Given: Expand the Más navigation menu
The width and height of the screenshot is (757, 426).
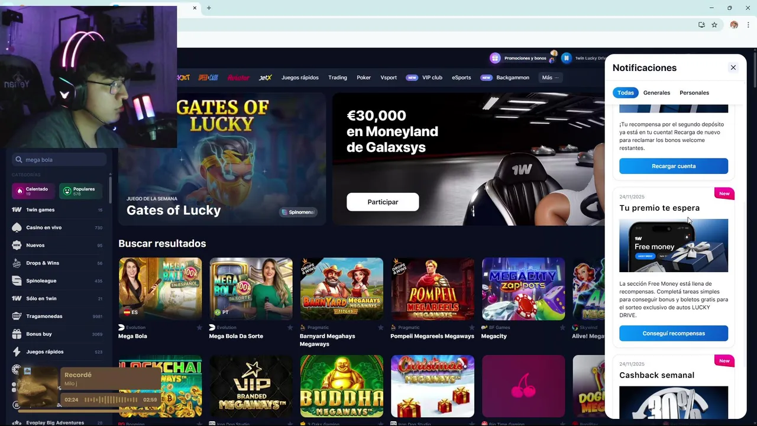Looking at the screenshot, I should [x=550, y=78].
